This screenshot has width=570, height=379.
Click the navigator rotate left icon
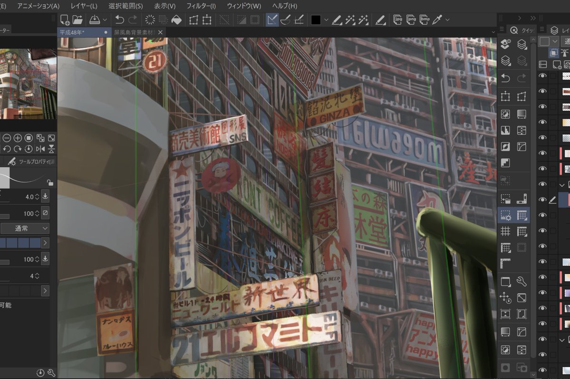pyautogui.click(x=7, y=149)
